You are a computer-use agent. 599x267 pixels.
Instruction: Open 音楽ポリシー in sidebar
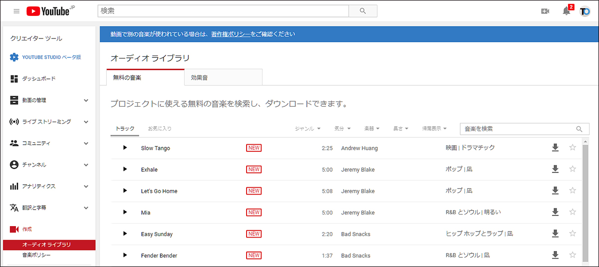pyautogui.click(x=36, y=255)
